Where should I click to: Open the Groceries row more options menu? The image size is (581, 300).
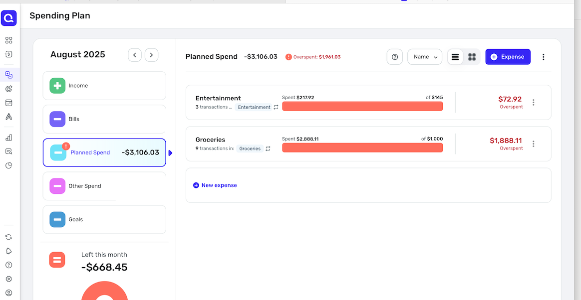[x=534, y=144]
